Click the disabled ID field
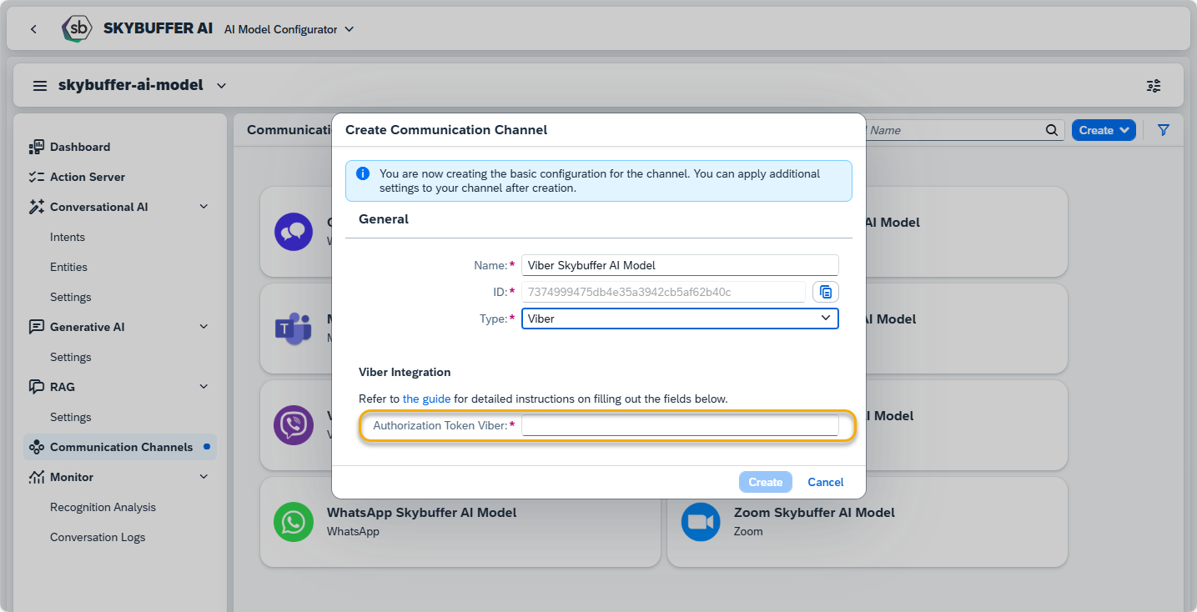This screenshot has height=612, width=1197. [x=663, y=292]
